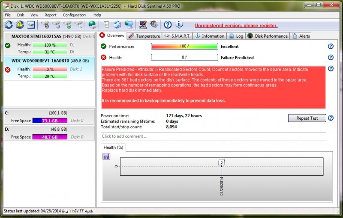Click the refresh icon with yellow warning triangle
This screenshot has height=218, width=343.
(x=20, y=25)
